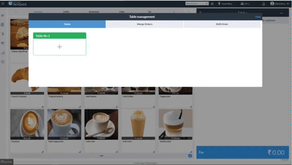
Task: Click the Cold Coffee item label
Action: pyautogui.click(x=128, y=96)
